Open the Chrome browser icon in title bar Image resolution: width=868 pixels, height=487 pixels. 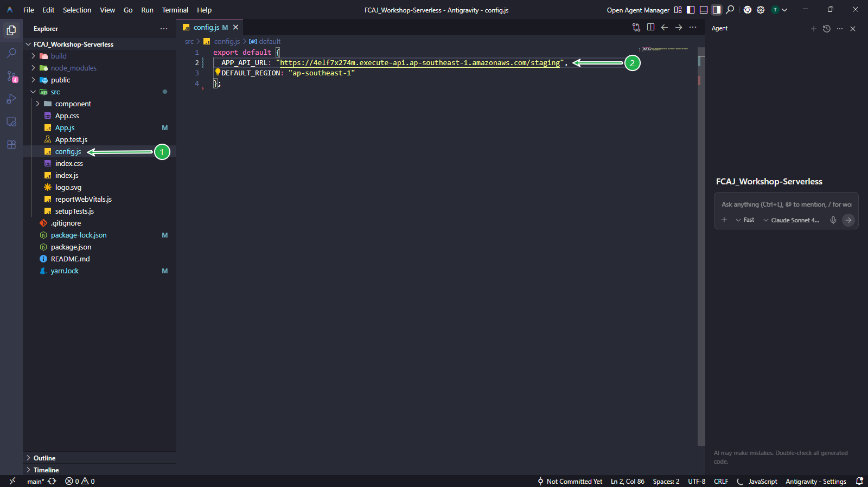(748, 10)
